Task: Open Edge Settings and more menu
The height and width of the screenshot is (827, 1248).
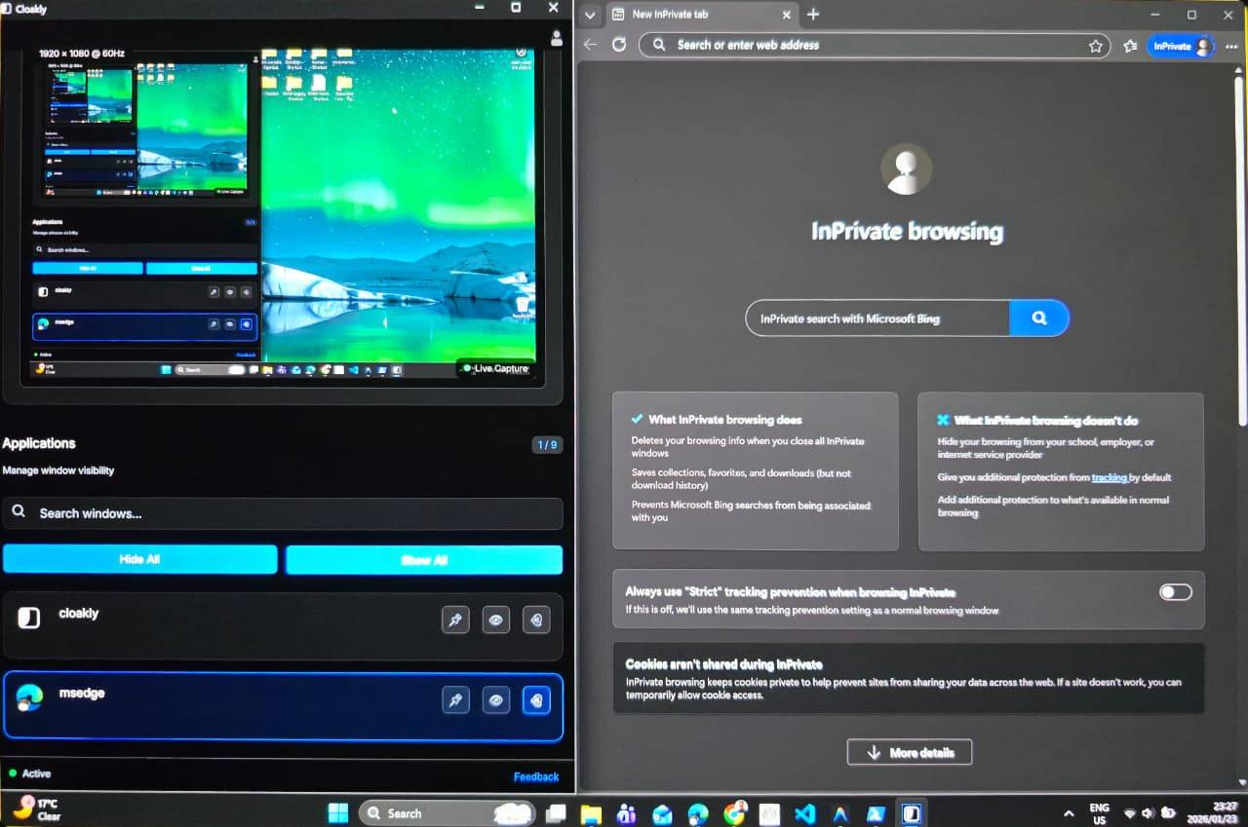Action: [x=1231, y=46]
